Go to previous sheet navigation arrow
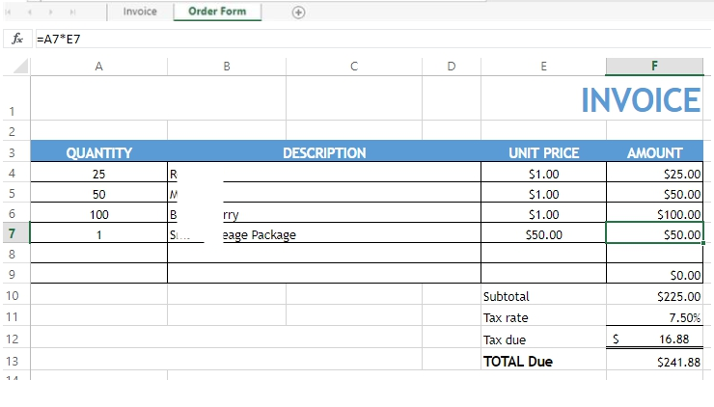The height and width of the screenshot is (407, 714). 30,13
